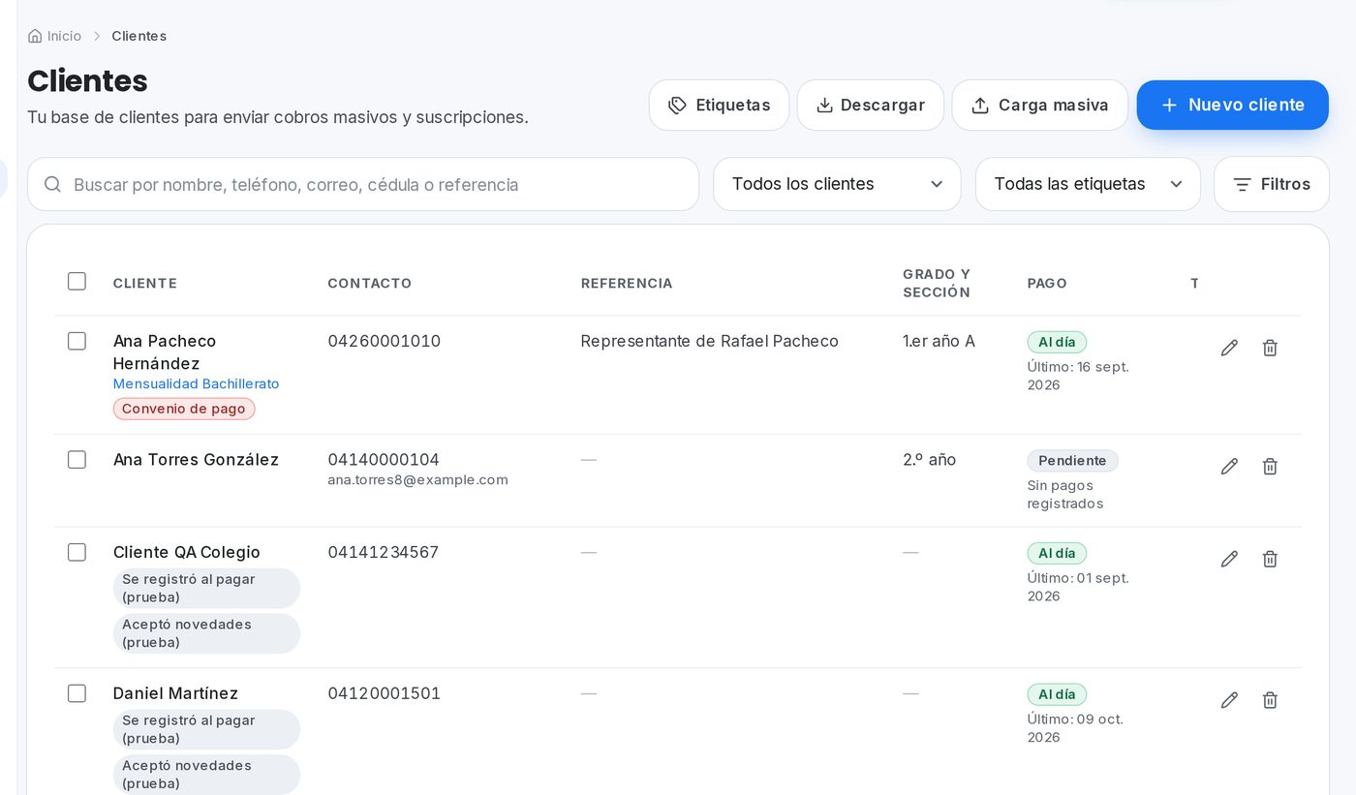Expand the Todas las etiquetas dropdown
1356x795 pixels.
[1088, 184]
